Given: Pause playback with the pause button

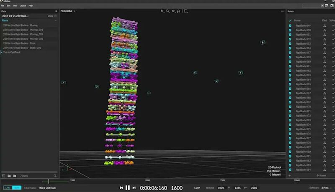Looking at the screenshot, I should pos(128,188).
